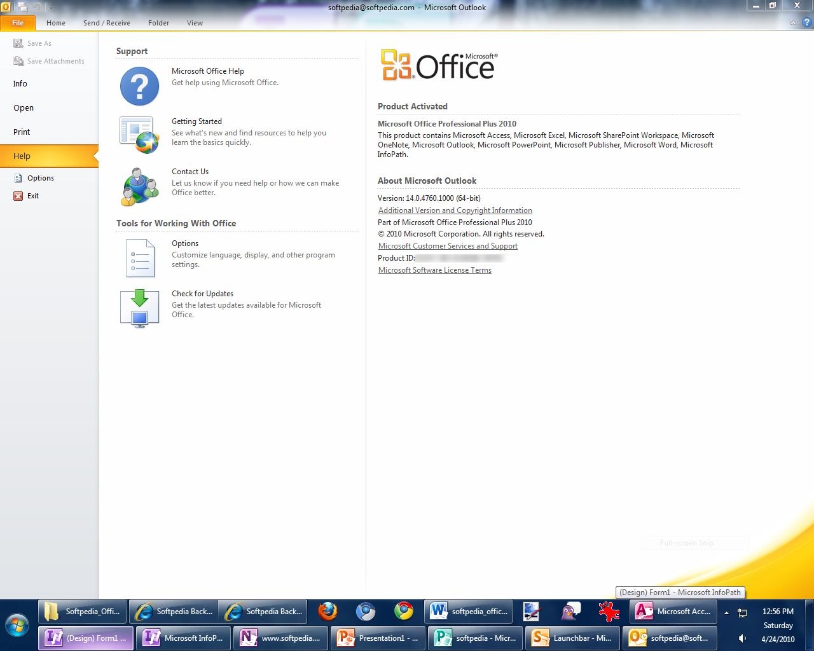Select Print in the backstage menu

(22, 132)
